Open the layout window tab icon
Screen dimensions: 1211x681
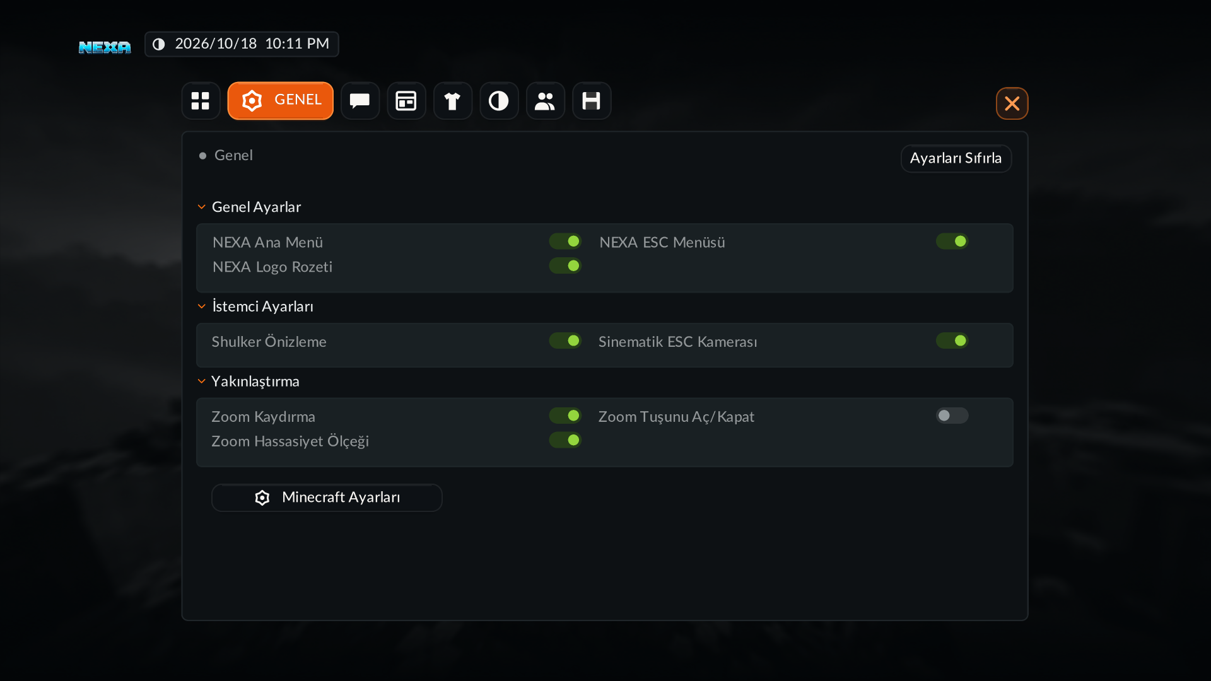point(406,101)
